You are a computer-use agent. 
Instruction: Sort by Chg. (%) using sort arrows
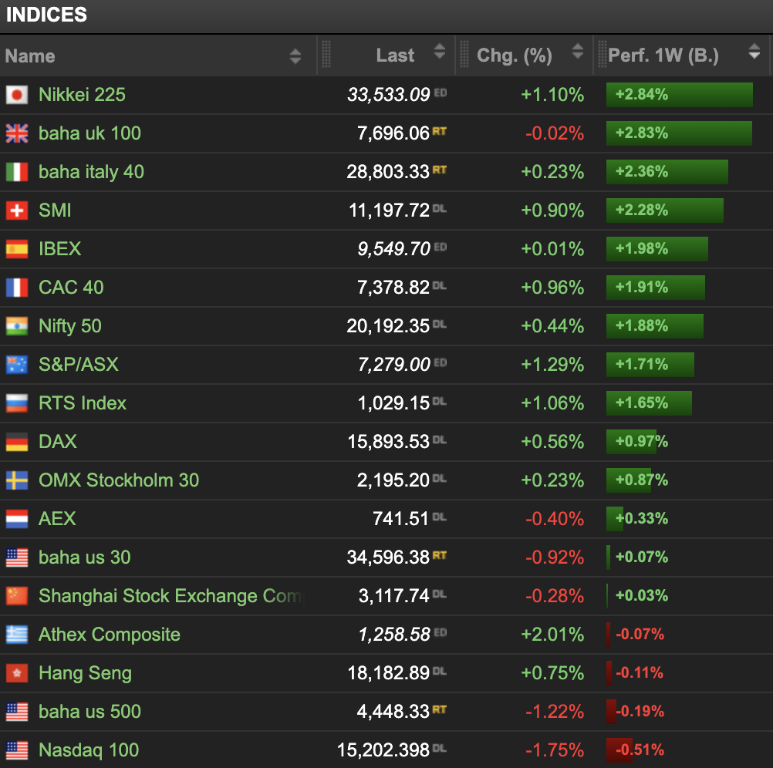point(578,52)
